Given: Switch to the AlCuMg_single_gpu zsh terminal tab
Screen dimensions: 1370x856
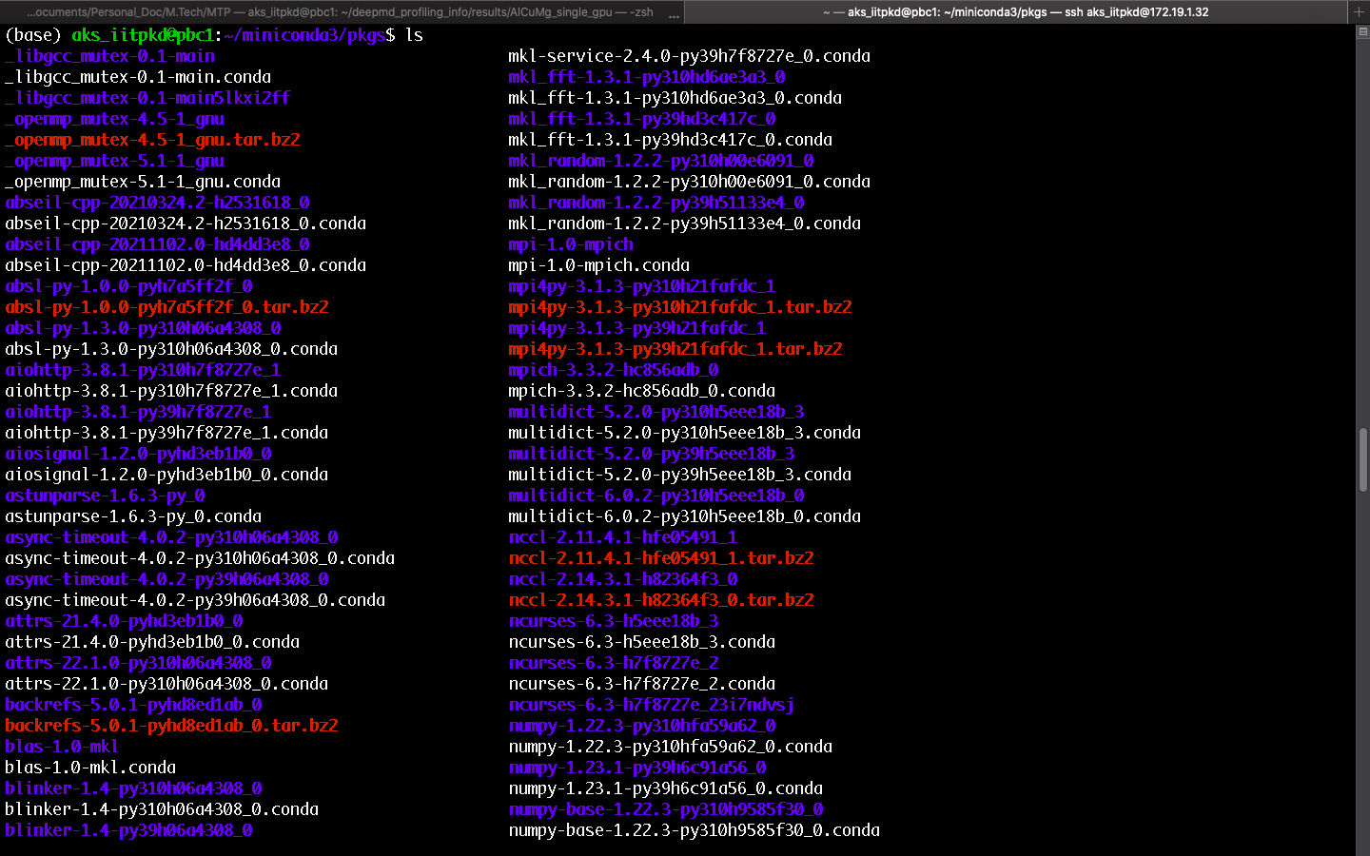Looking at the screenshot, I should tap(341, 12).
